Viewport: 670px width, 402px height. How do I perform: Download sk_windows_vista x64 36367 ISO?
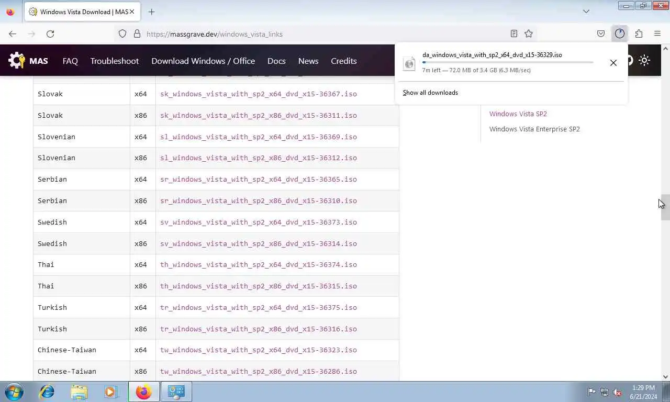tap(259, 94)
